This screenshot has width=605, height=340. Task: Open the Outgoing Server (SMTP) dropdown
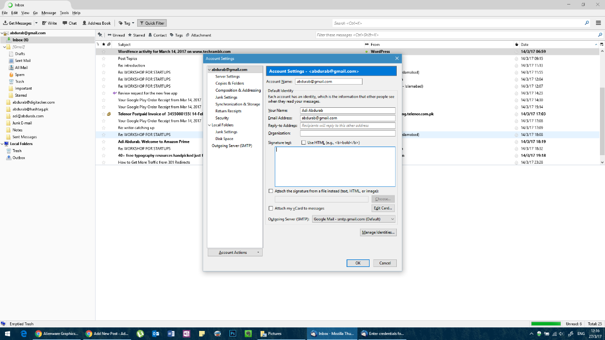(x=353, y=219)
